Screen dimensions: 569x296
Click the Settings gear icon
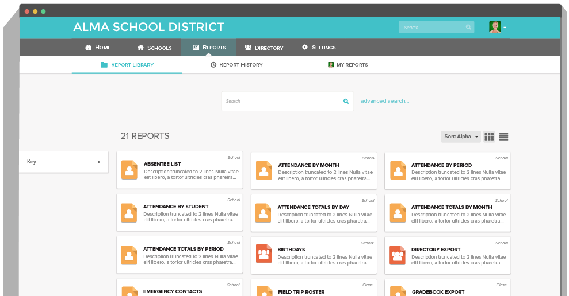click(x=305, y=47)
